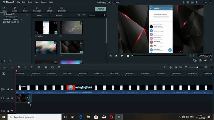Take snapshot with camera icon

(200, 60)
